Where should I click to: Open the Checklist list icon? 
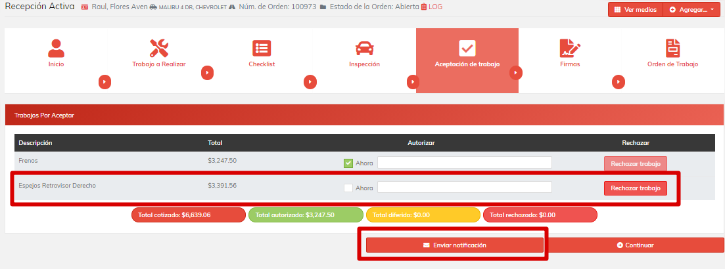pos(262,48)
